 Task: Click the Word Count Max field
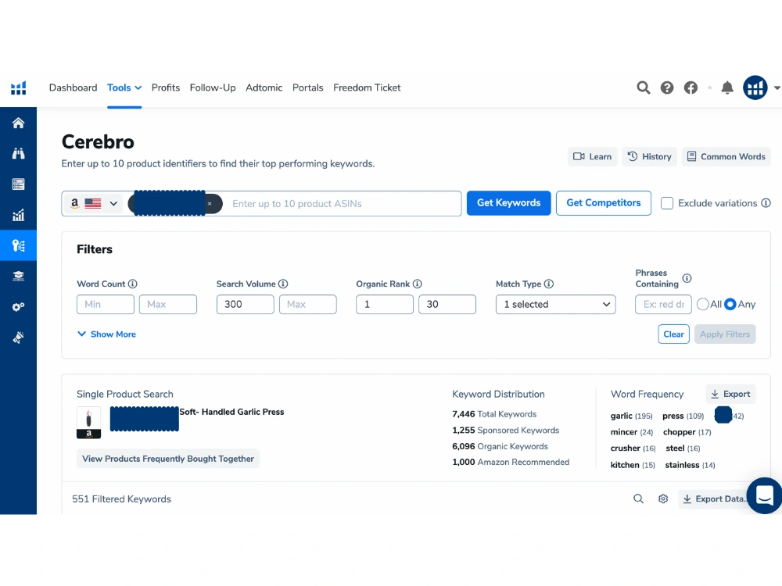tap(168, 304)
